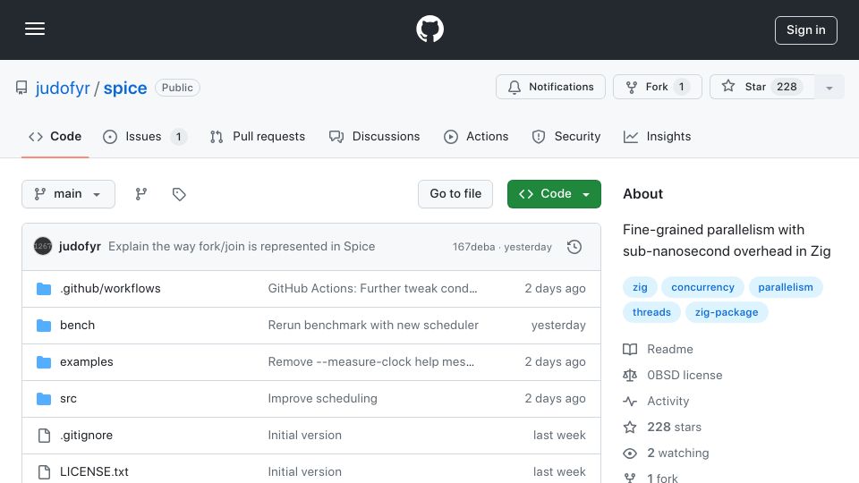This screenshot has width=859, height=483.
Task: Open the 'Improve scheduling' commit
Action: [323, 399]
